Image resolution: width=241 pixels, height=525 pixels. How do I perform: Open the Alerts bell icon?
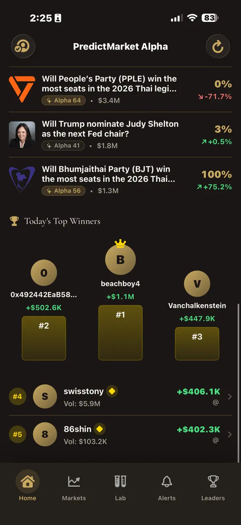coord(166,481)
